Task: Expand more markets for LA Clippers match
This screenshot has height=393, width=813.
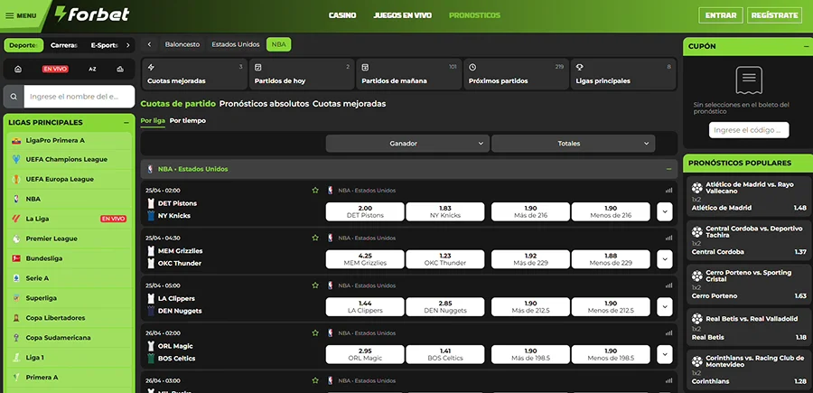Action: point(664,307)
